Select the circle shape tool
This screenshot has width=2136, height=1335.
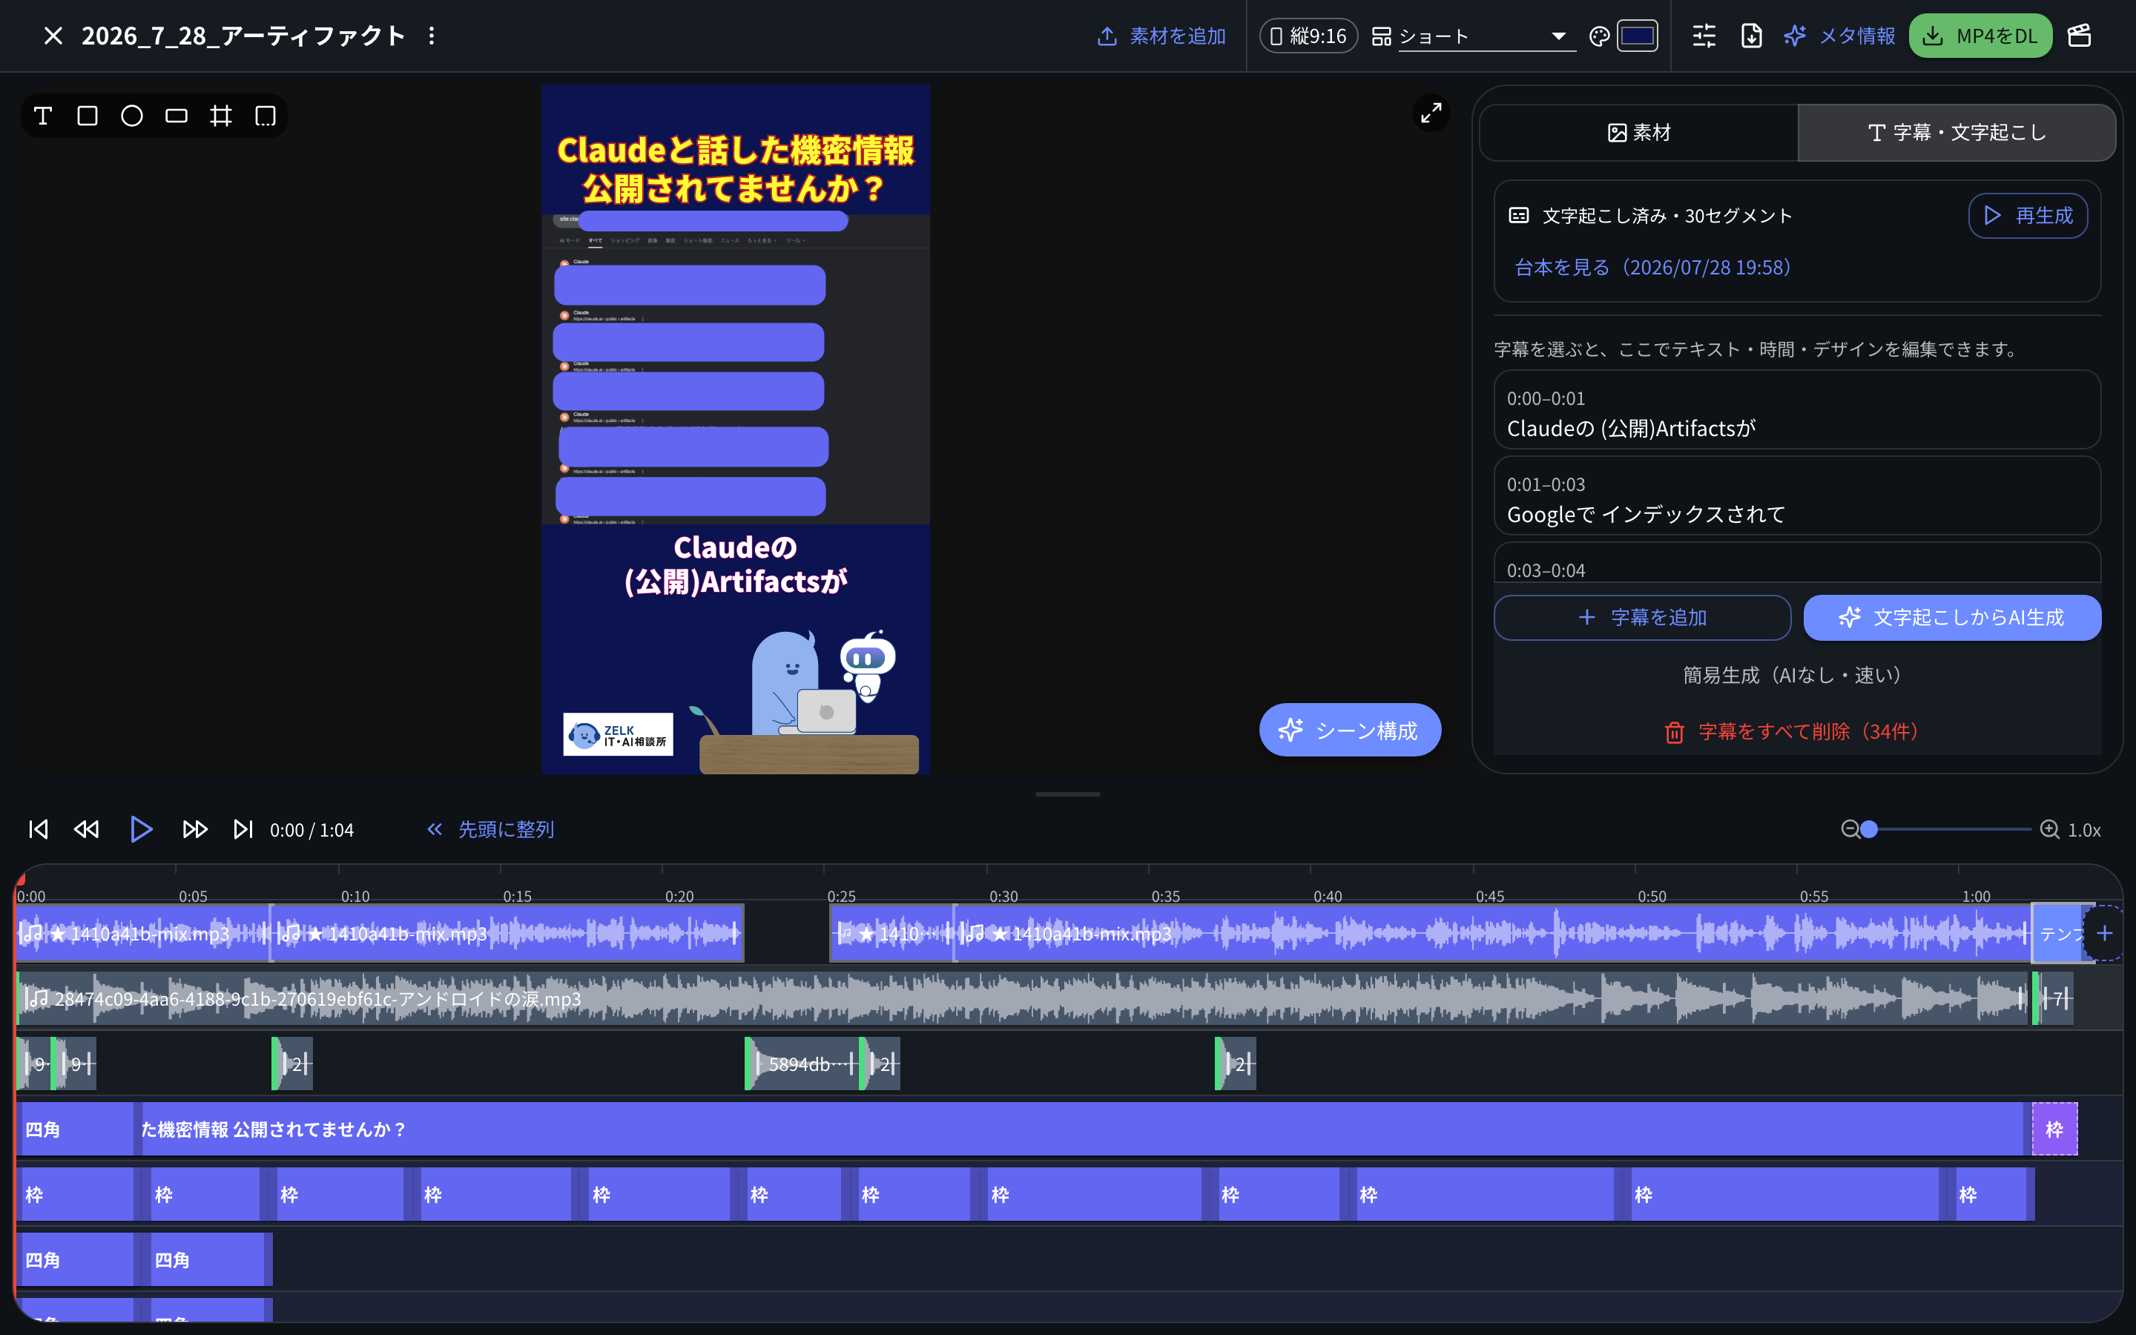(x=131, y=116)
